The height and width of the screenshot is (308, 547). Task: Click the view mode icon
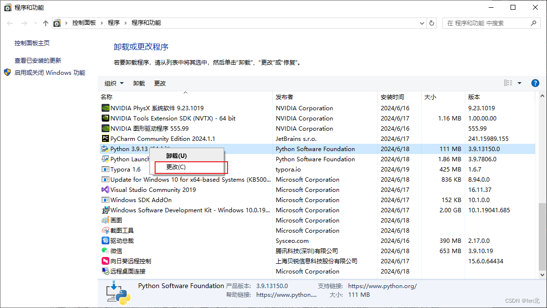pos(508,83)
